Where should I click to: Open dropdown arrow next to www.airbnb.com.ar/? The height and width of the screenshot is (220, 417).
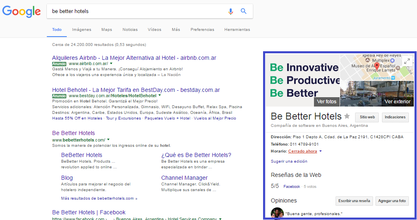pos(111,63)
